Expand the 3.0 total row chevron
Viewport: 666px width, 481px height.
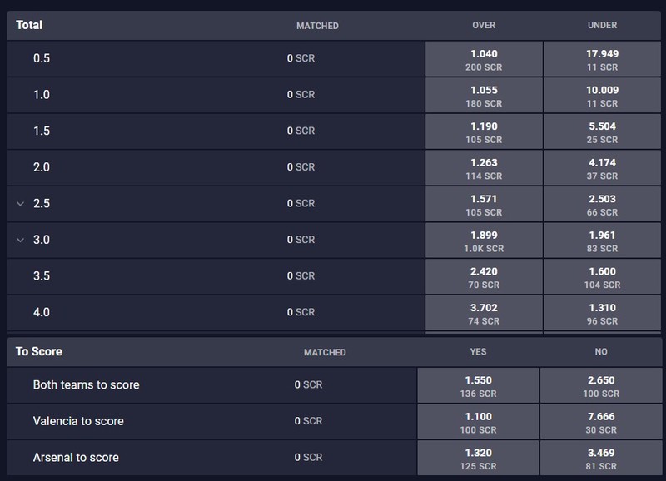pos(20,240)
